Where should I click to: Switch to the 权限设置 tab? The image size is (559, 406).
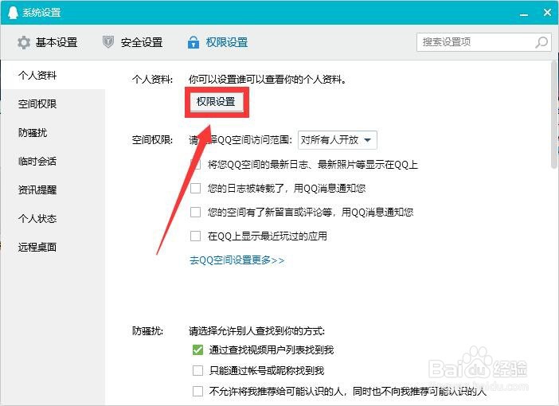[218, 42]
